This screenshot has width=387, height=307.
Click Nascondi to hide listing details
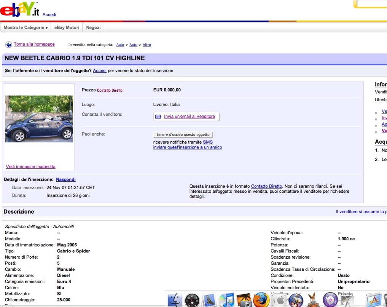(66, 179)
